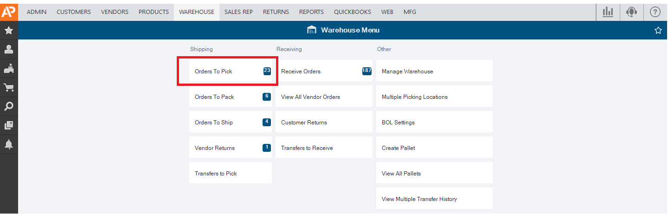Open the shopping cart sidebar icon

[9, 87]
